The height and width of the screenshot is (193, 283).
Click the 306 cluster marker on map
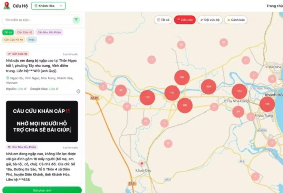(182, 77)
